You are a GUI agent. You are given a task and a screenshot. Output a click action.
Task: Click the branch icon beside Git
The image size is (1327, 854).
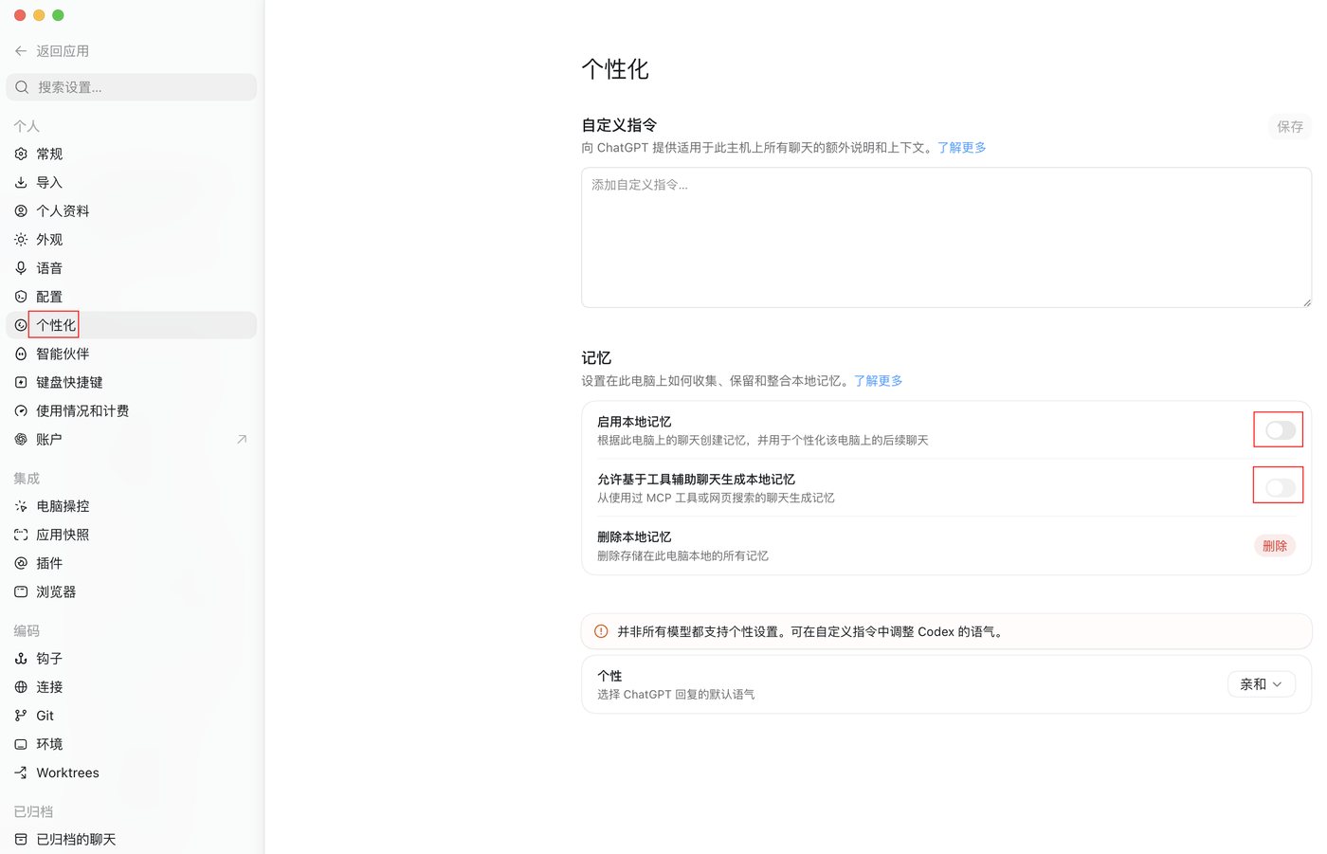pos(21,716)
